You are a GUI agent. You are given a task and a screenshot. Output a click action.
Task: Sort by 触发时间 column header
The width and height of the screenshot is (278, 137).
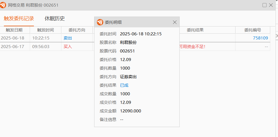pyautogui.click(x=45, y=30)
